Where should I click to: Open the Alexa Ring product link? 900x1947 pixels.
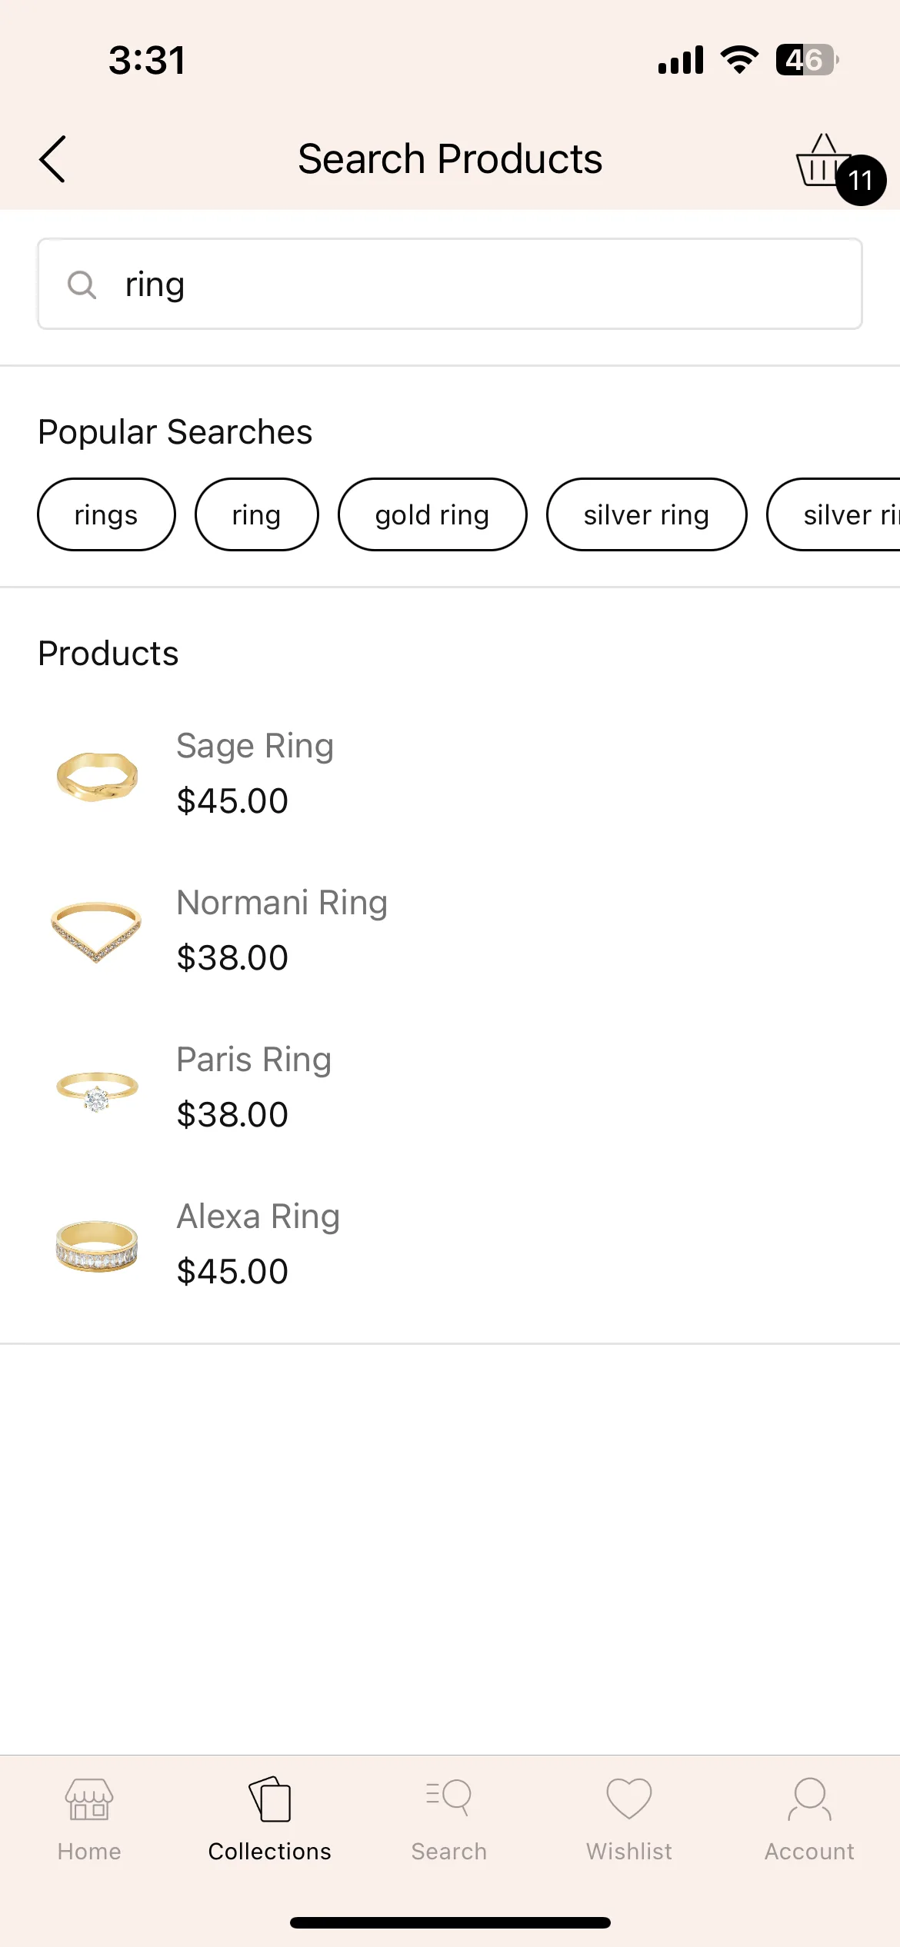(258, 1216)
